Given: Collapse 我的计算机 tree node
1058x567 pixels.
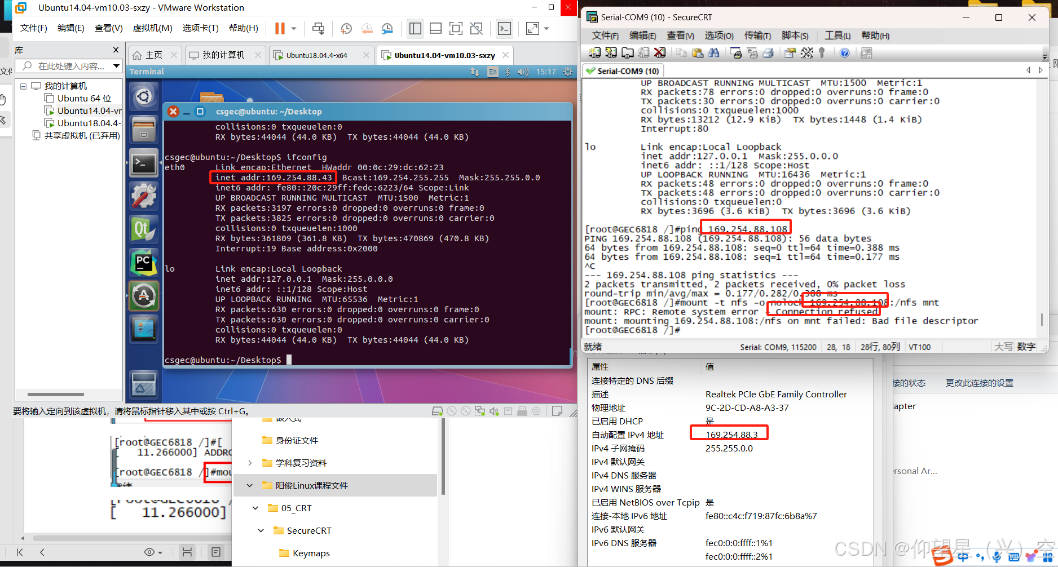Looking at the screenshot, I should click(x=23, y=86).
